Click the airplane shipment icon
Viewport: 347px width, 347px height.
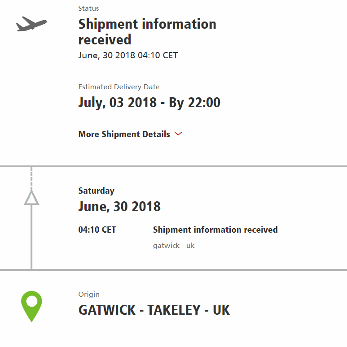[x=31, y=24]
